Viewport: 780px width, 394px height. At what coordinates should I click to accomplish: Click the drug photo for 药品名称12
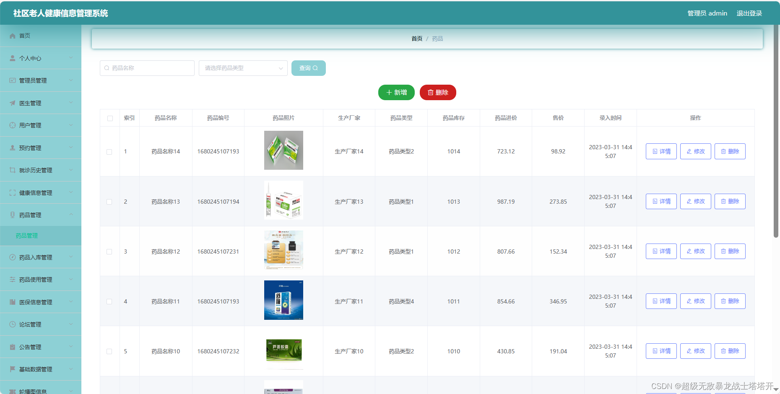point(283,250)
